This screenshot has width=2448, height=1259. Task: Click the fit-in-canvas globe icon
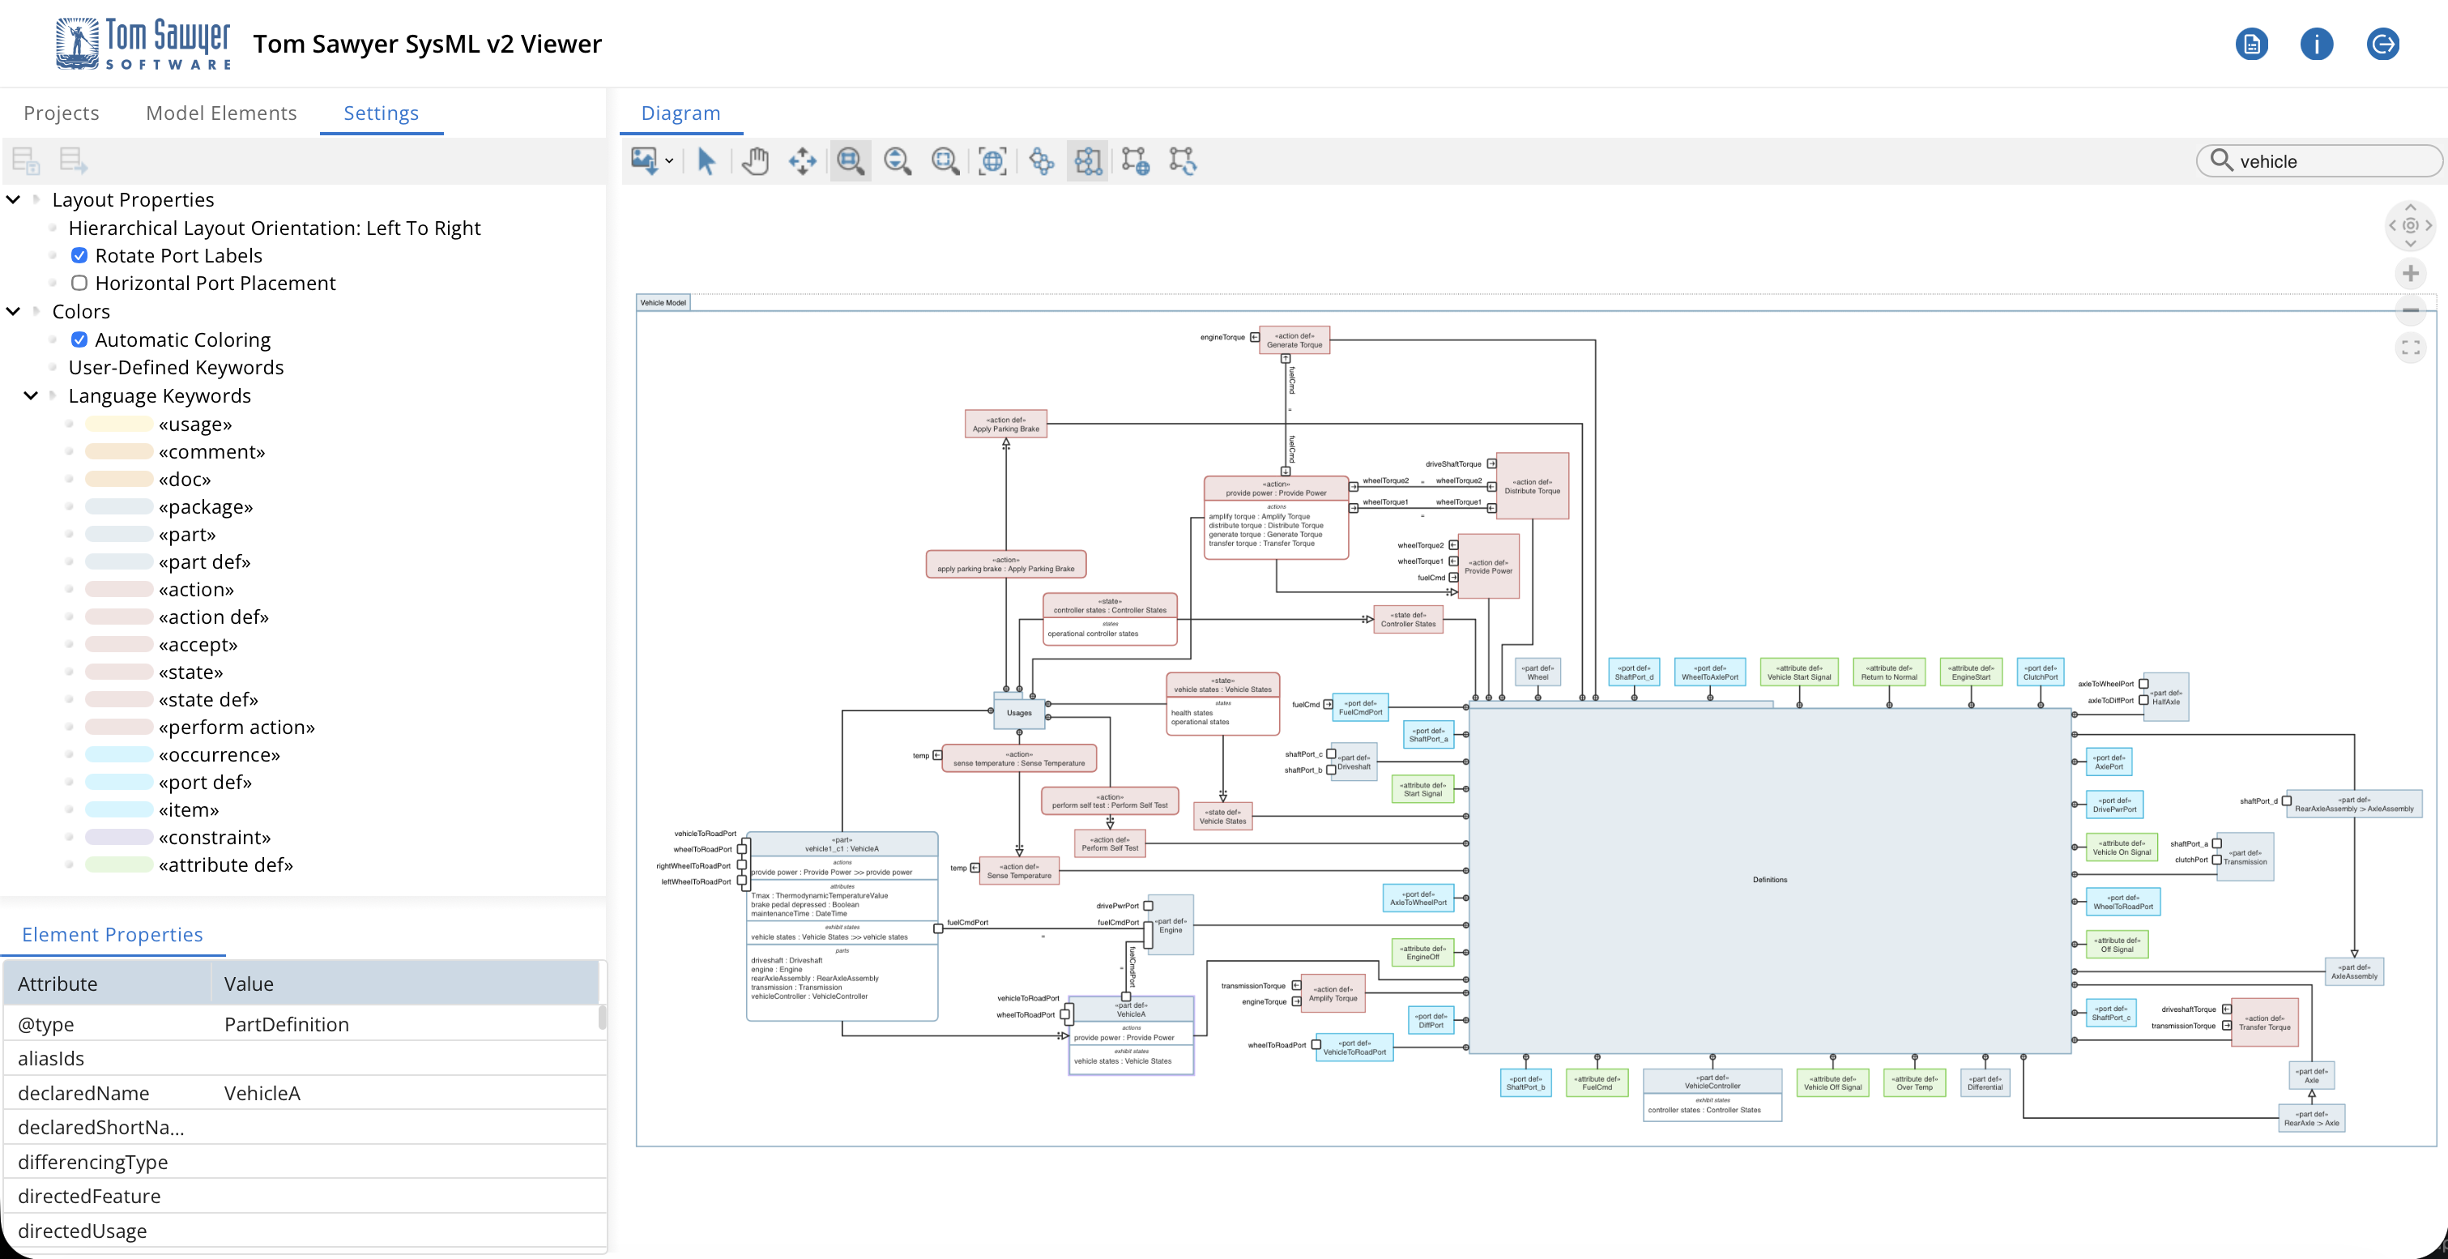coord(992,161)
